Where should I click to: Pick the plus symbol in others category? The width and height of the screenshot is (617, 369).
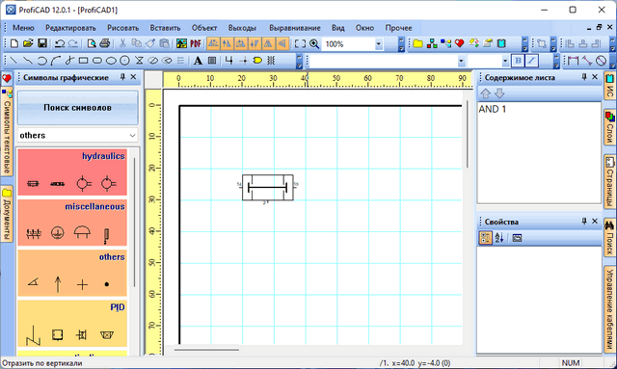point(82,284)
